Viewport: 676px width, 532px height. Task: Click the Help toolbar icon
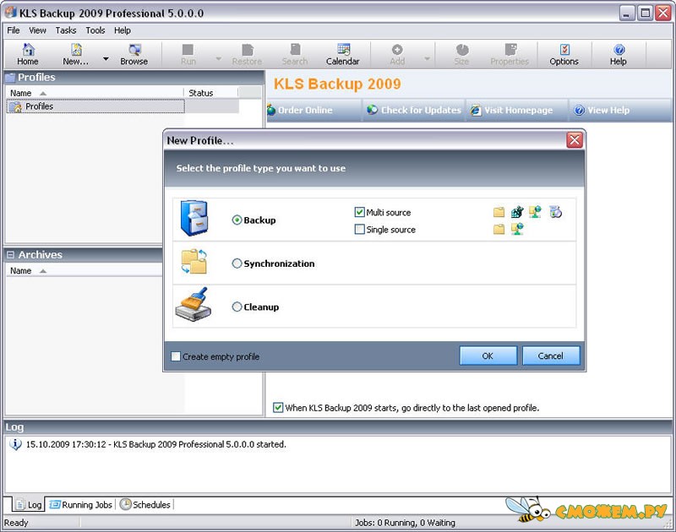619,50
